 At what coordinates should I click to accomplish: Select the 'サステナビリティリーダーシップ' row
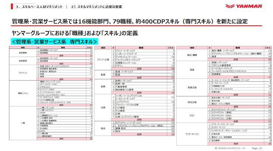tap(240, 110)
